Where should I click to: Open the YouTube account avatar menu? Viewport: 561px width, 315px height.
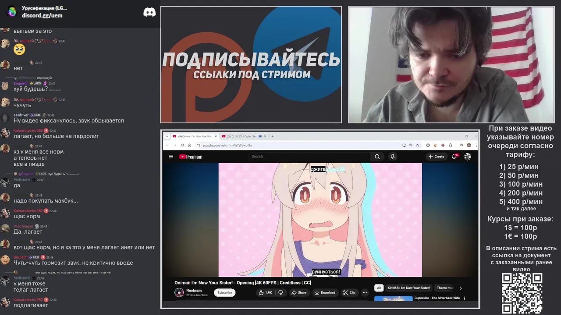(467, 157)
